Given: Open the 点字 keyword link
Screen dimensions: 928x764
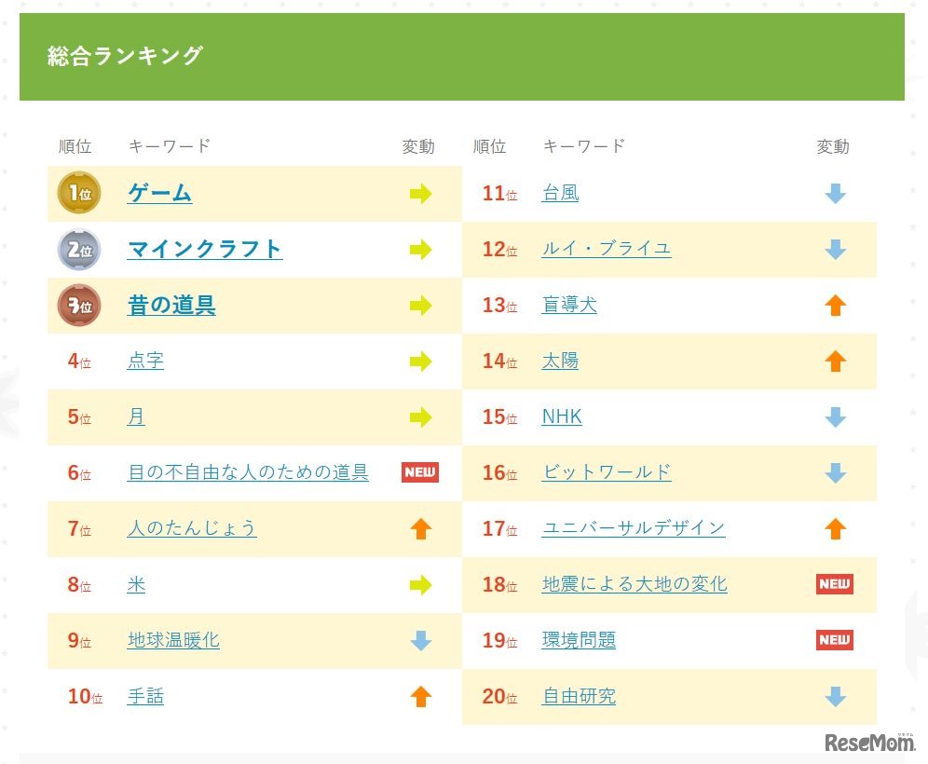Looking at the screenshot, I should [145, 361].
